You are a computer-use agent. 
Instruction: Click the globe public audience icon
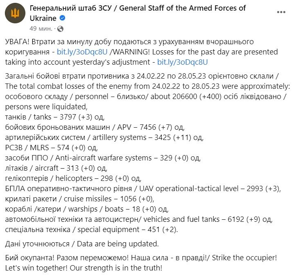(x=61, y=29)
